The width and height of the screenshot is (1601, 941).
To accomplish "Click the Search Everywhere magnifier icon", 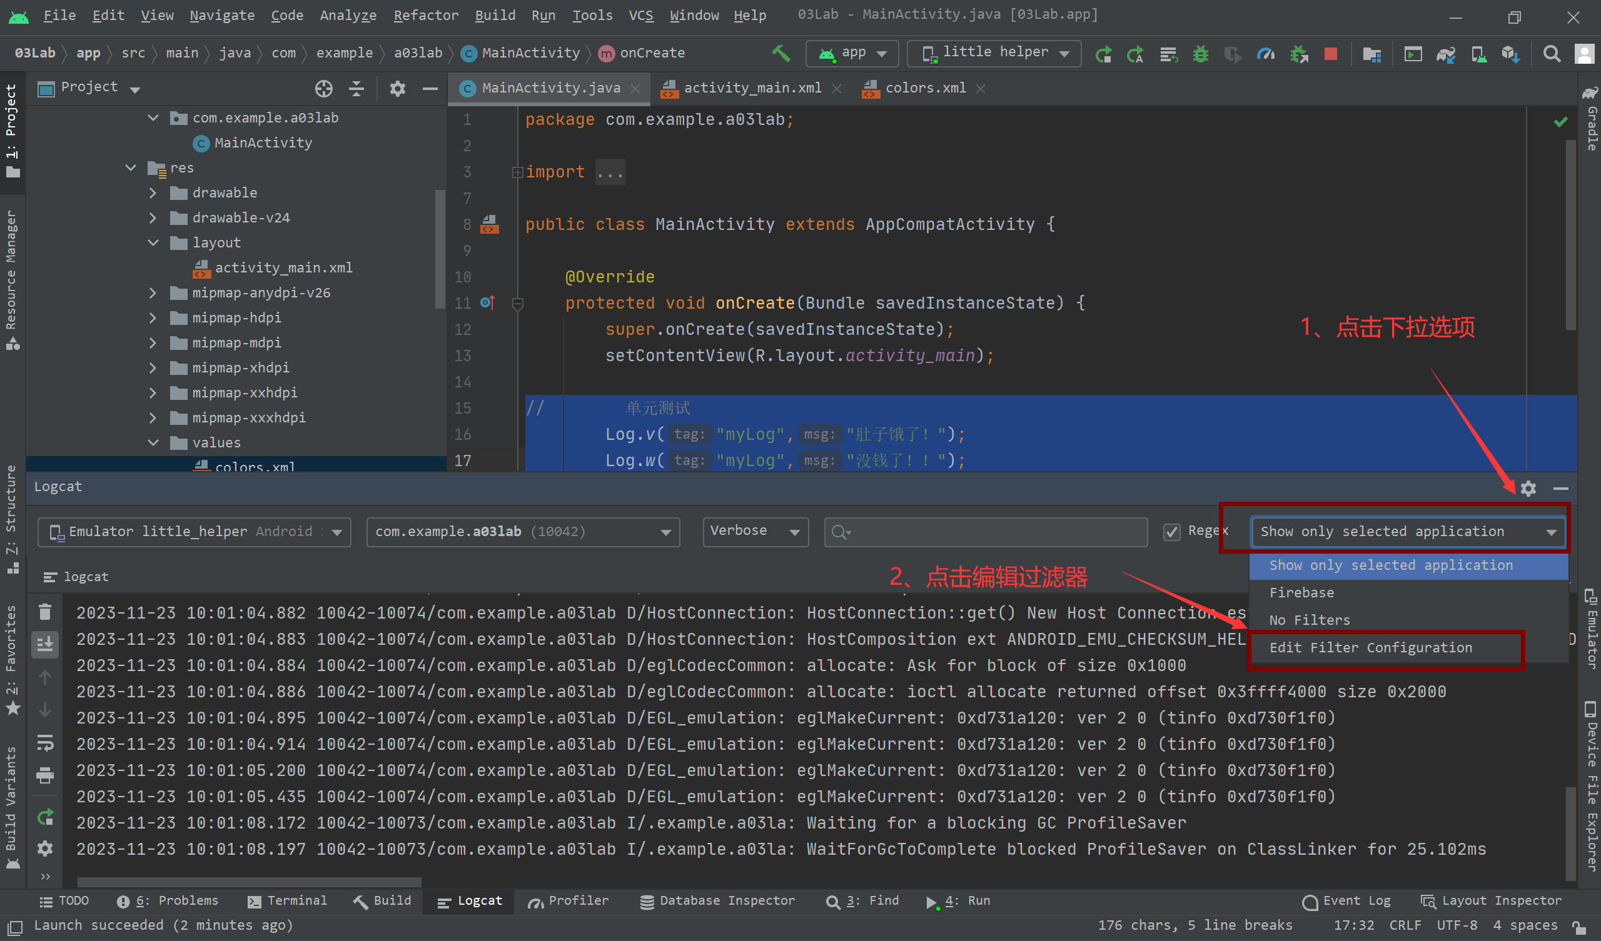I will coord(1552,54).
